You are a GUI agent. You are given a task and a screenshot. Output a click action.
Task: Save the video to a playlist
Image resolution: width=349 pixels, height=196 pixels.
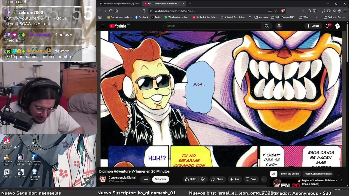click(x=251, y=179)
